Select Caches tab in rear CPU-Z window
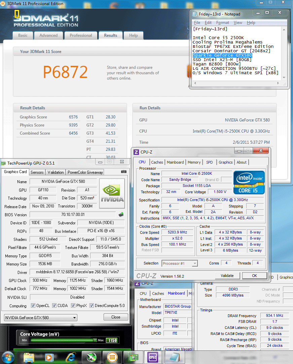 158,293
